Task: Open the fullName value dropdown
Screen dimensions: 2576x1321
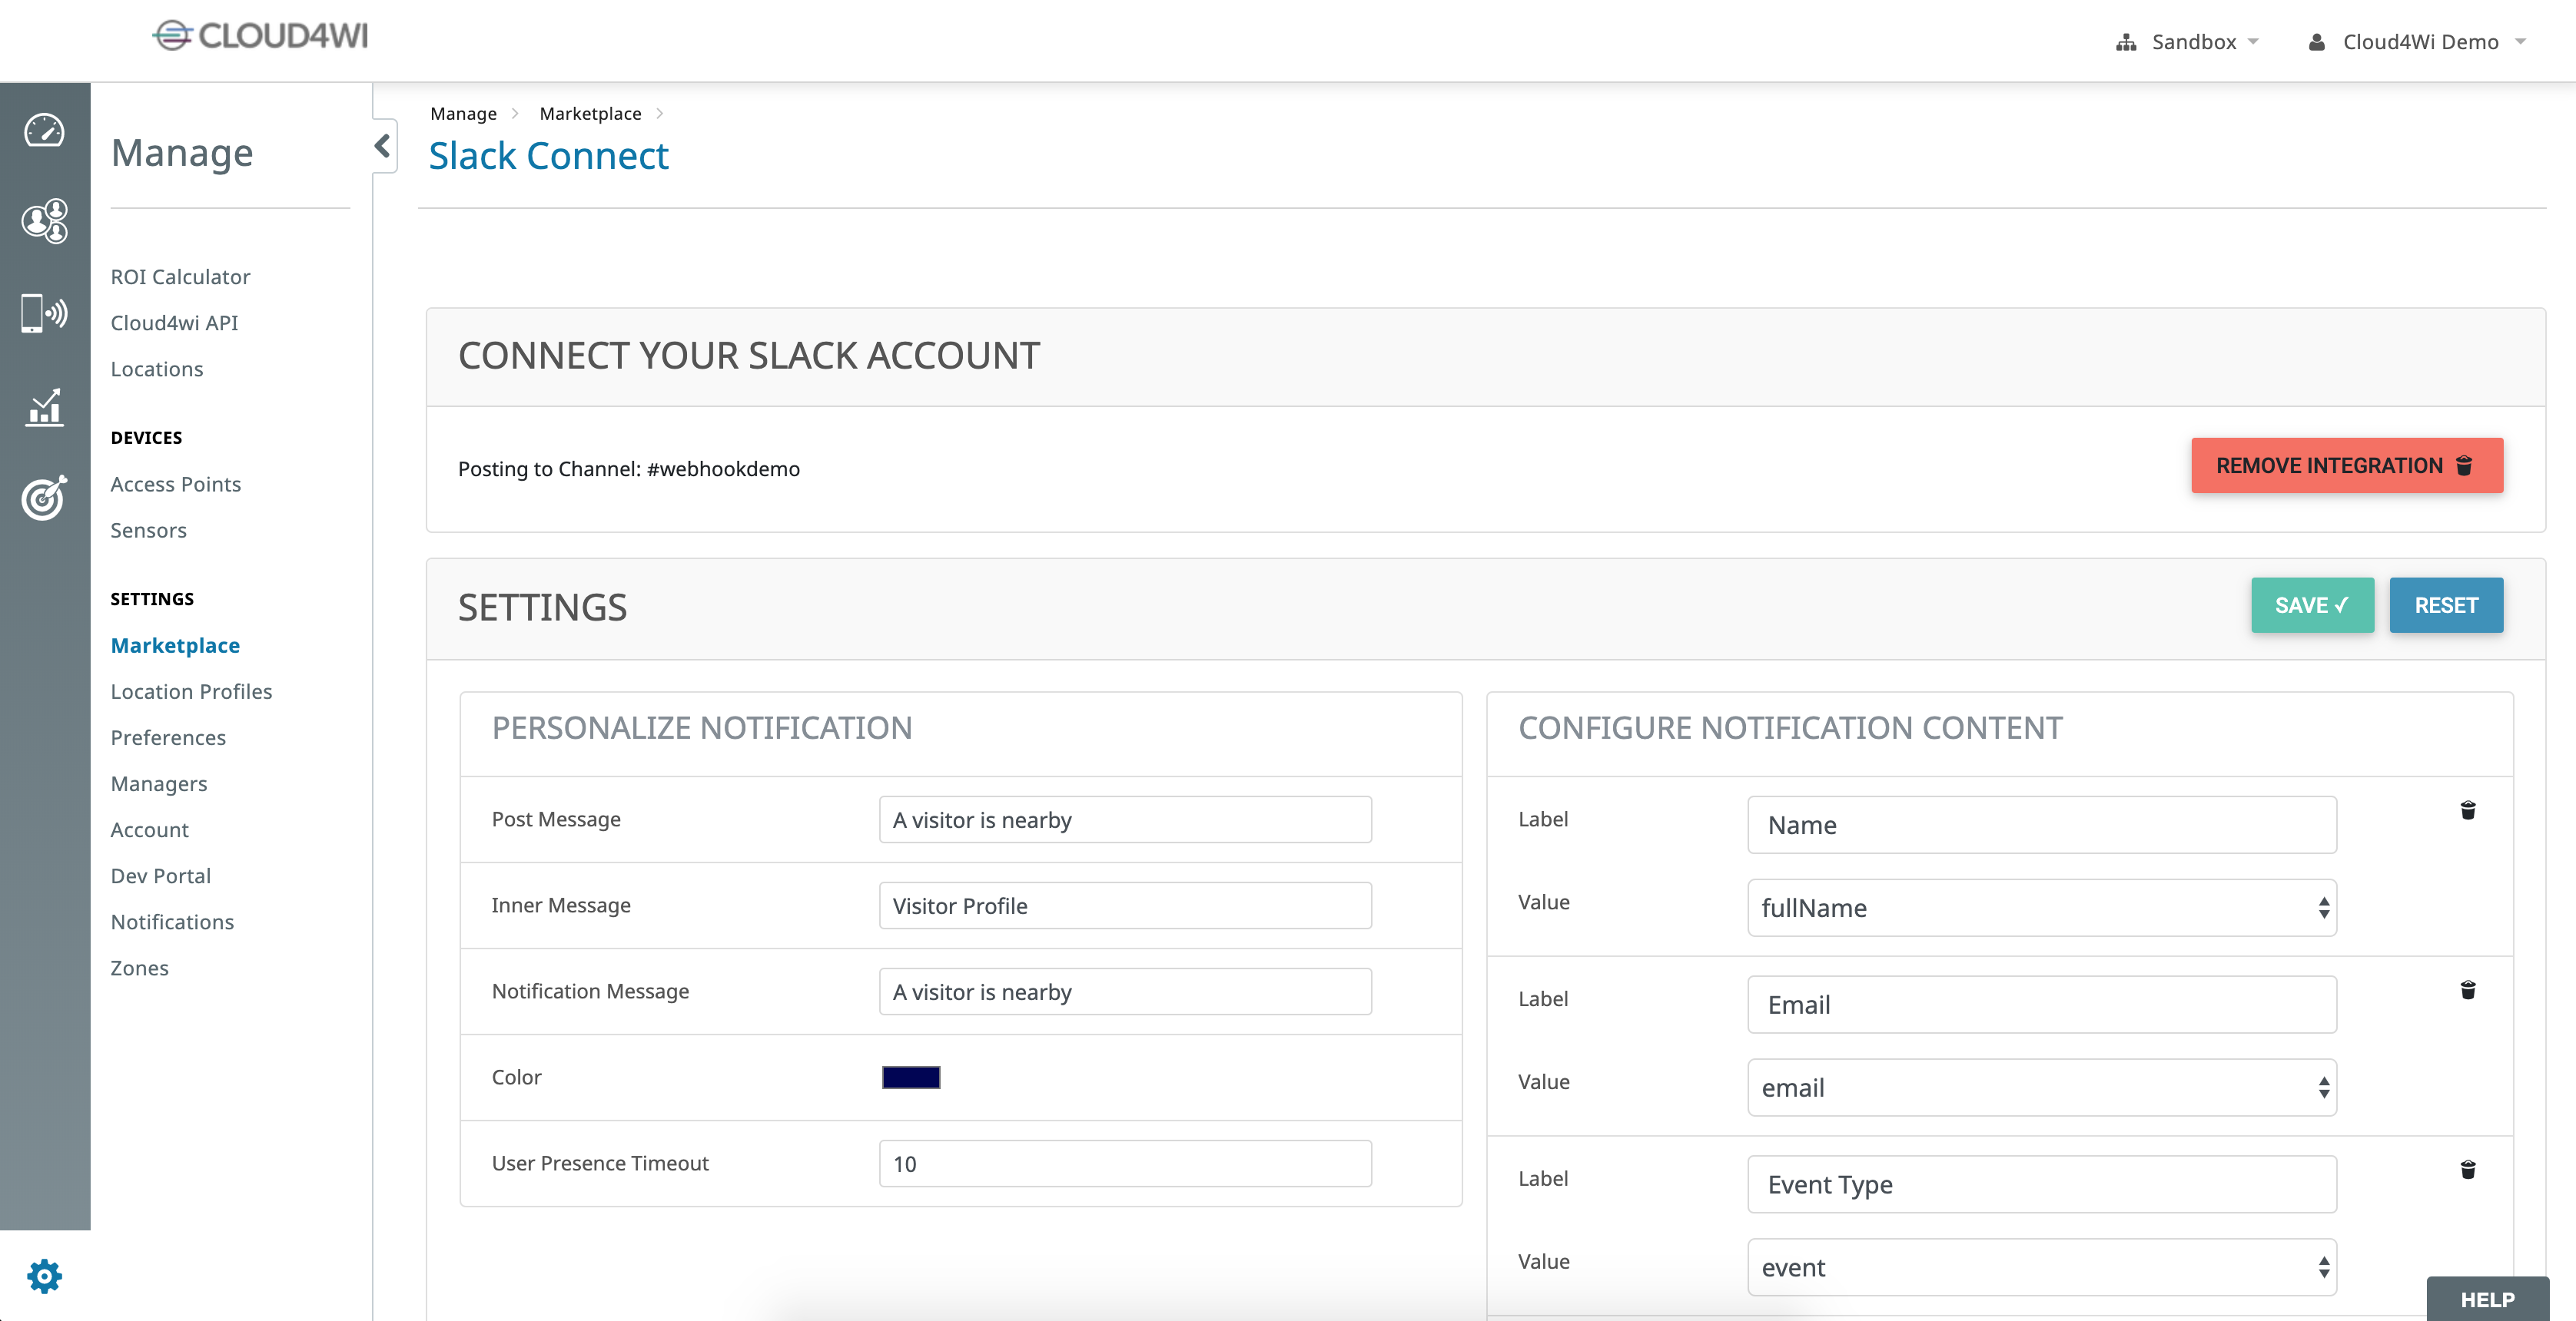Action: (2041, 909)
